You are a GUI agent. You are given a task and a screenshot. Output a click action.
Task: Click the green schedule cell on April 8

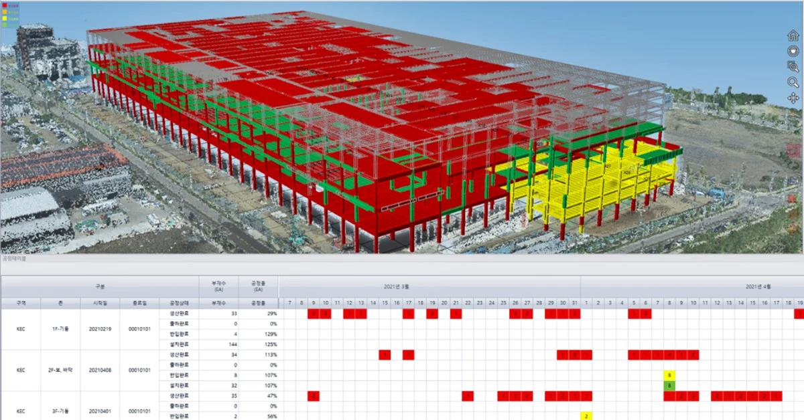[669, 386]
